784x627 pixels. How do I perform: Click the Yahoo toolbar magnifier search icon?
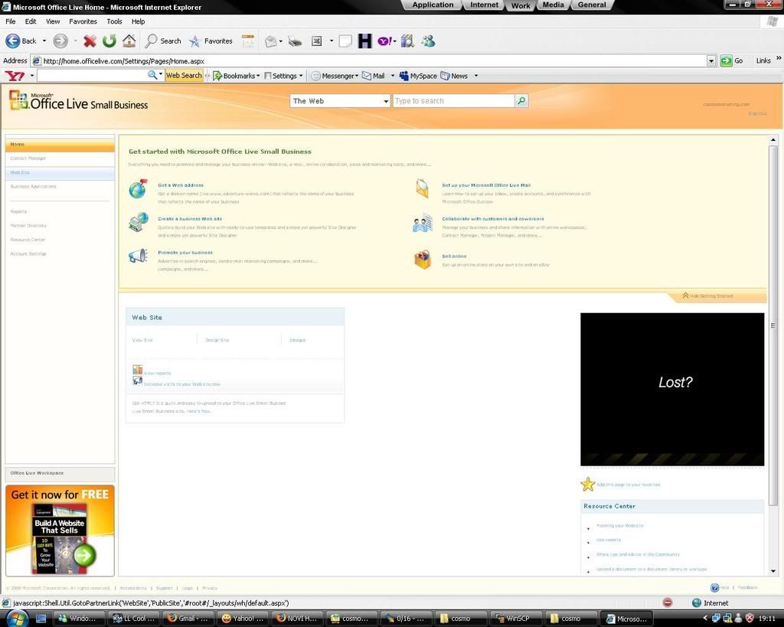point(152,75)
